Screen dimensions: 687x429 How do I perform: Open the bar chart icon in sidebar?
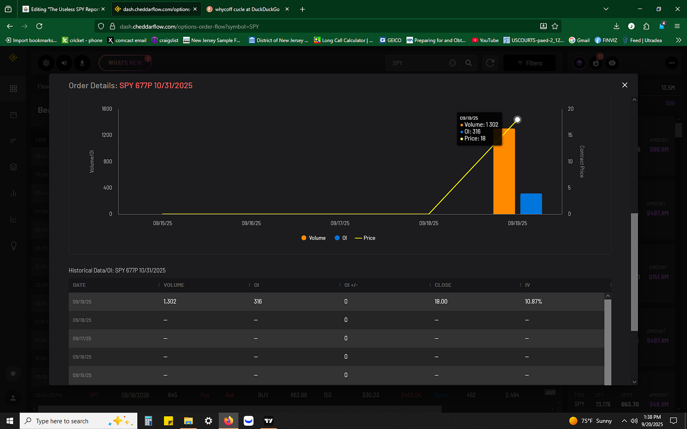point(13,193)
